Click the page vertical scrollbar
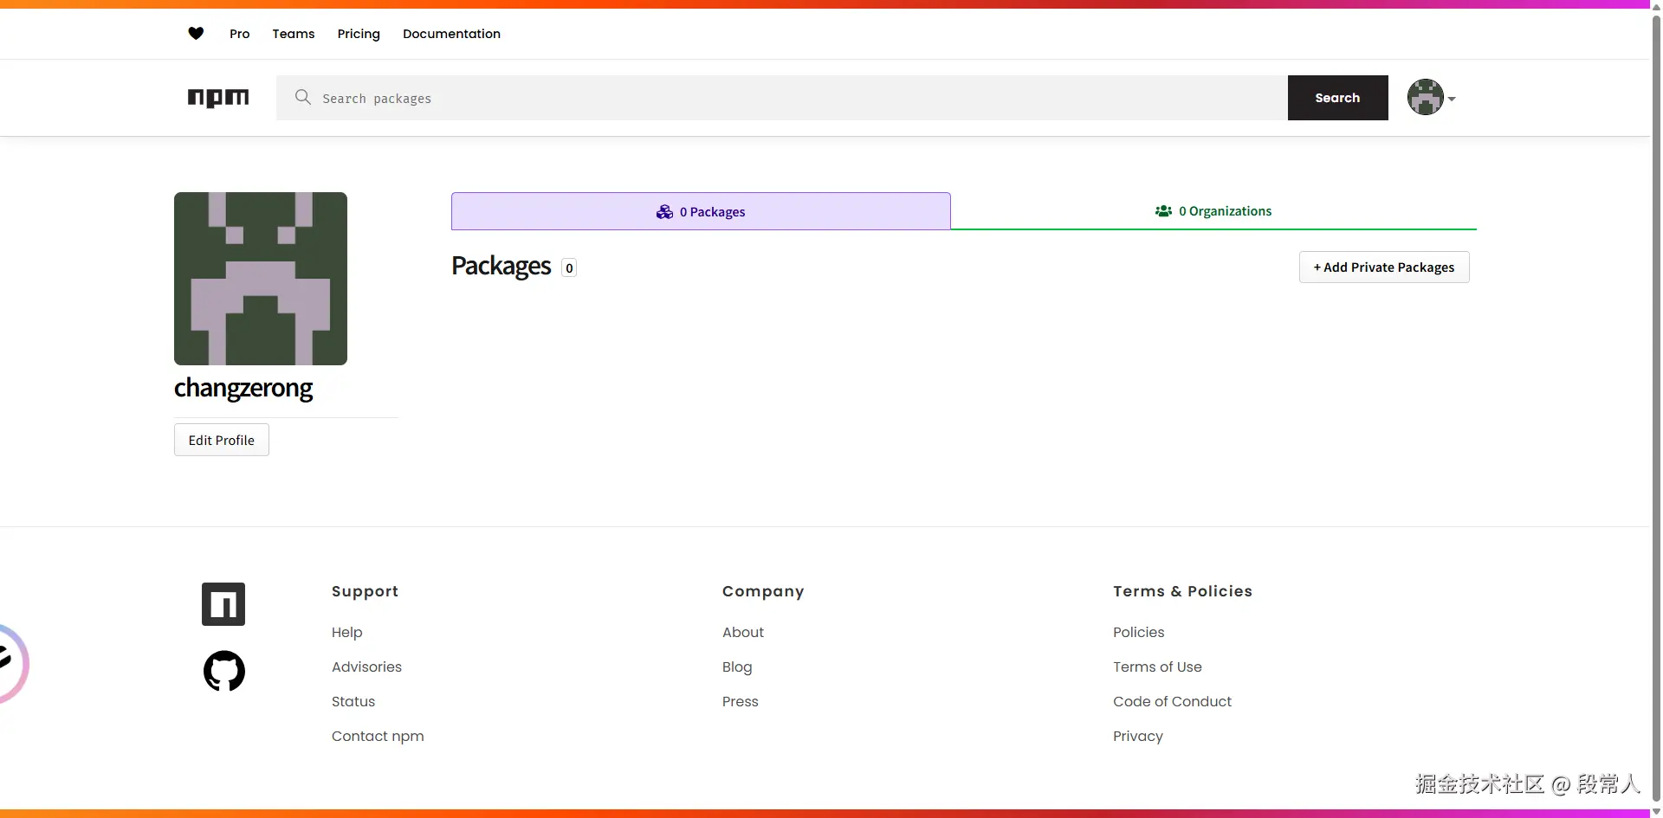This screenshot has height=818, width=1663. pos(1656,409)
